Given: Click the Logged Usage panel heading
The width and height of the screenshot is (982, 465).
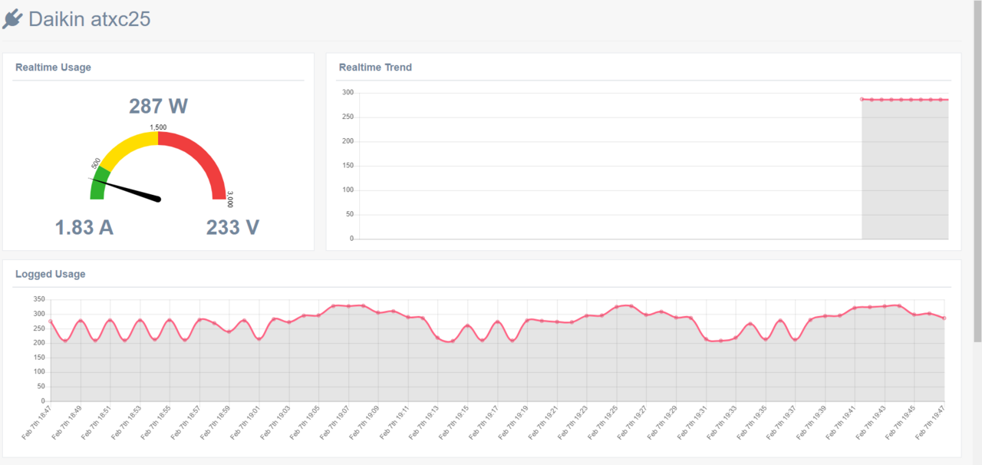Looking at the screenshot, I should 51,274.
